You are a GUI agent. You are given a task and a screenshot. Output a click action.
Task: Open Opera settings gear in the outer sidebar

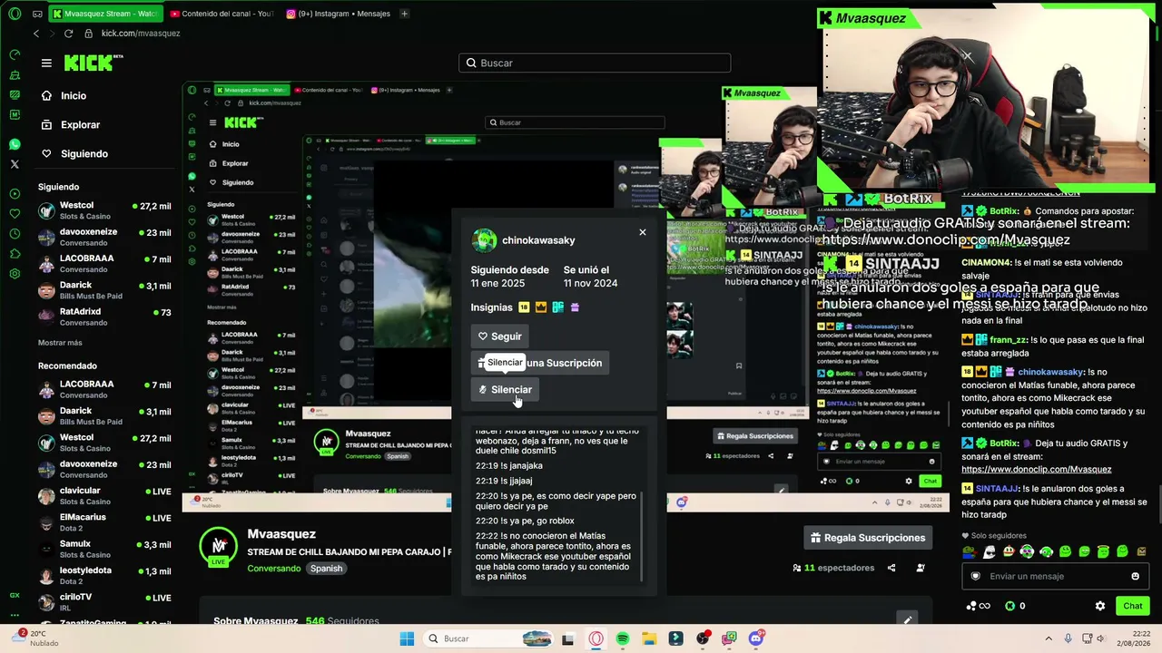point(15,273)
